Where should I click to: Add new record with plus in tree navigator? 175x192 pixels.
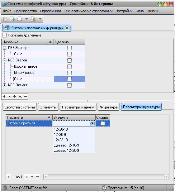pyautogui.click(x=15, y=96)
